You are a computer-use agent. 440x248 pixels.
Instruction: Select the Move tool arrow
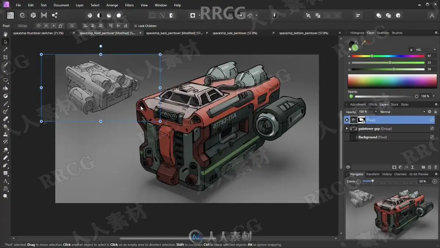click(5, 42)
